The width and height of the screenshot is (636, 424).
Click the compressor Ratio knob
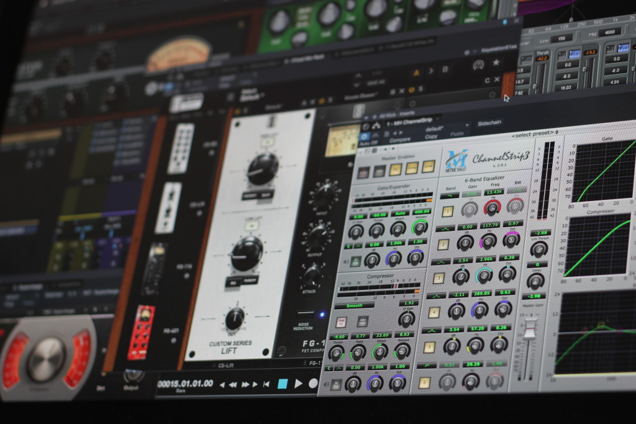[x=358, y=353]
